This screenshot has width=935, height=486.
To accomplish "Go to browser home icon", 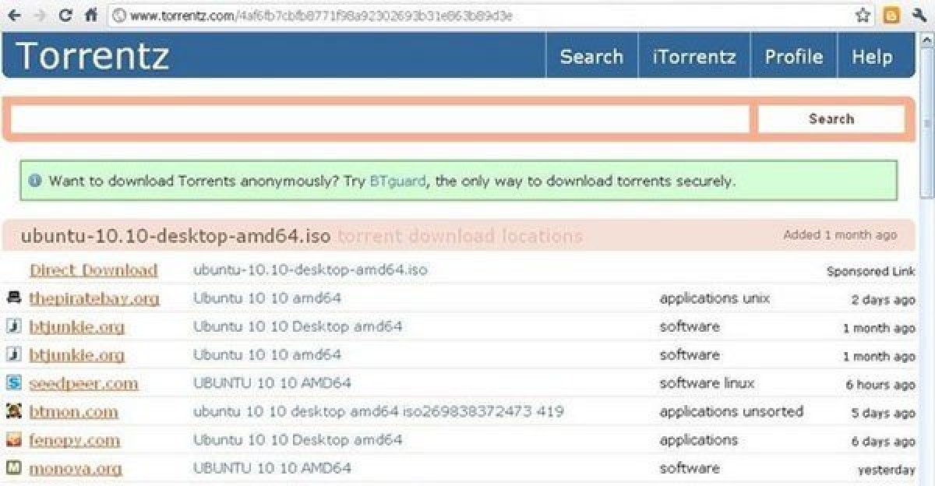I will click(x=90, y=15).
